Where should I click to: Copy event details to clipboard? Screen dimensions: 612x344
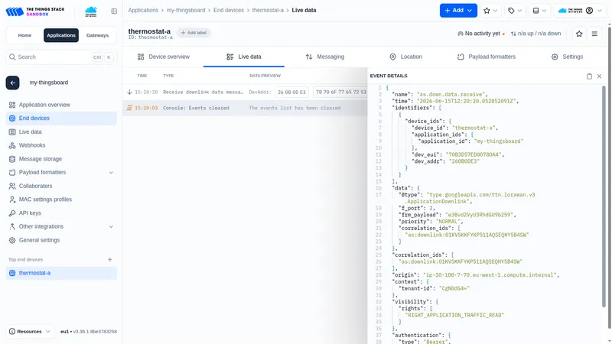(x=589, y=76)
